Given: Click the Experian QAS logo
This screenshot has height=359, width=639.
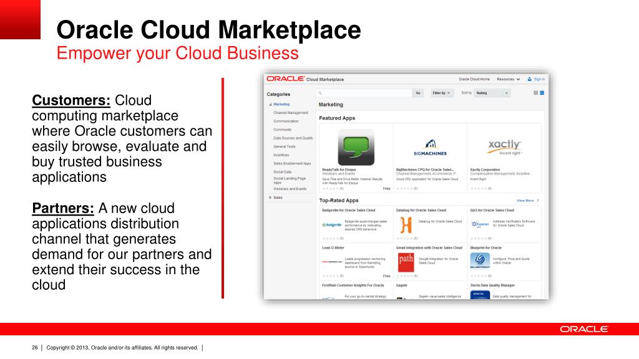Looking at the screenshot, I should coord(480,224).
